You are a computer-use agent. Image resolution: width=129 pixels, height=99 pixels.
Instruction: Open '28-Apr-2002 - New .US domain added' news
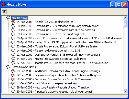(x=69, y=38)
